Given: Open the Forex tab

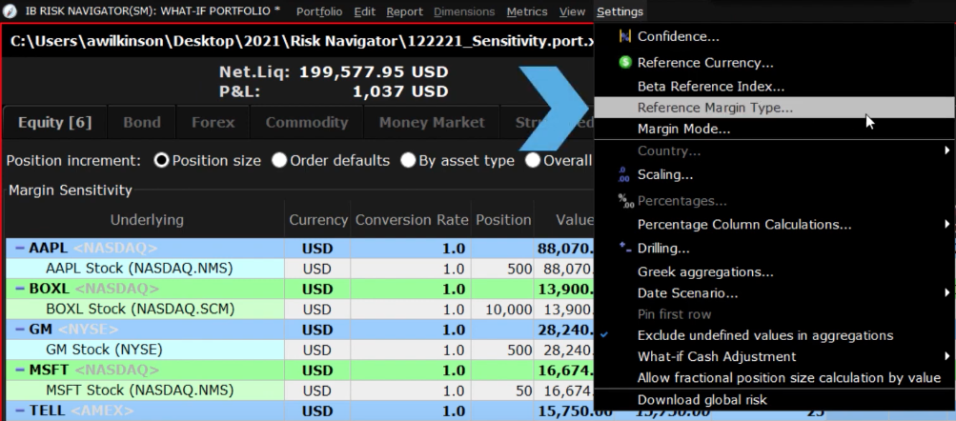Looking at the screenshot, I should click(x=213, y=123).
